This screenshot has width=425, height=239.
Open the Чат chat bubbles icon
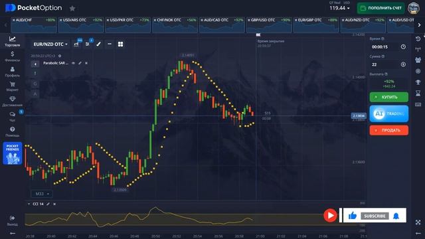point(12,114)
